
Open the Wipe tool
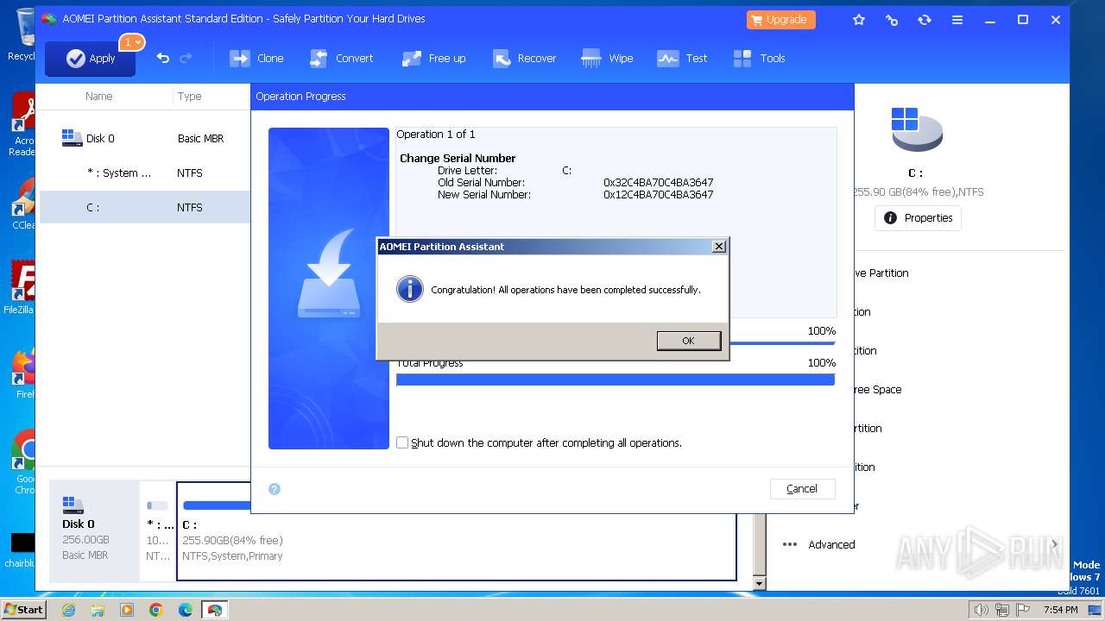tap(607, 58)
